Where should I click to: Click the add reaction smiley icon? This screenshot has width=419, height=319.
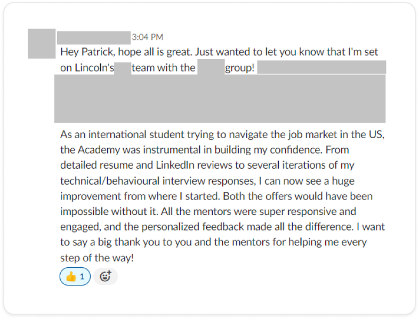click(x=106, y=276)
